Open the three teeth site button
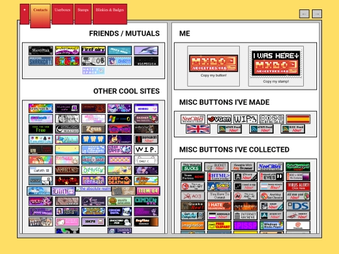The width and height of the screenshot is (339, 254). pos(94,139)
